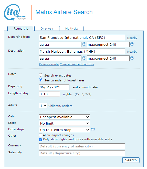Open help icon beside destination routing codes field
The height and width of the screenshot is (169, 147).
click(84, 58)
